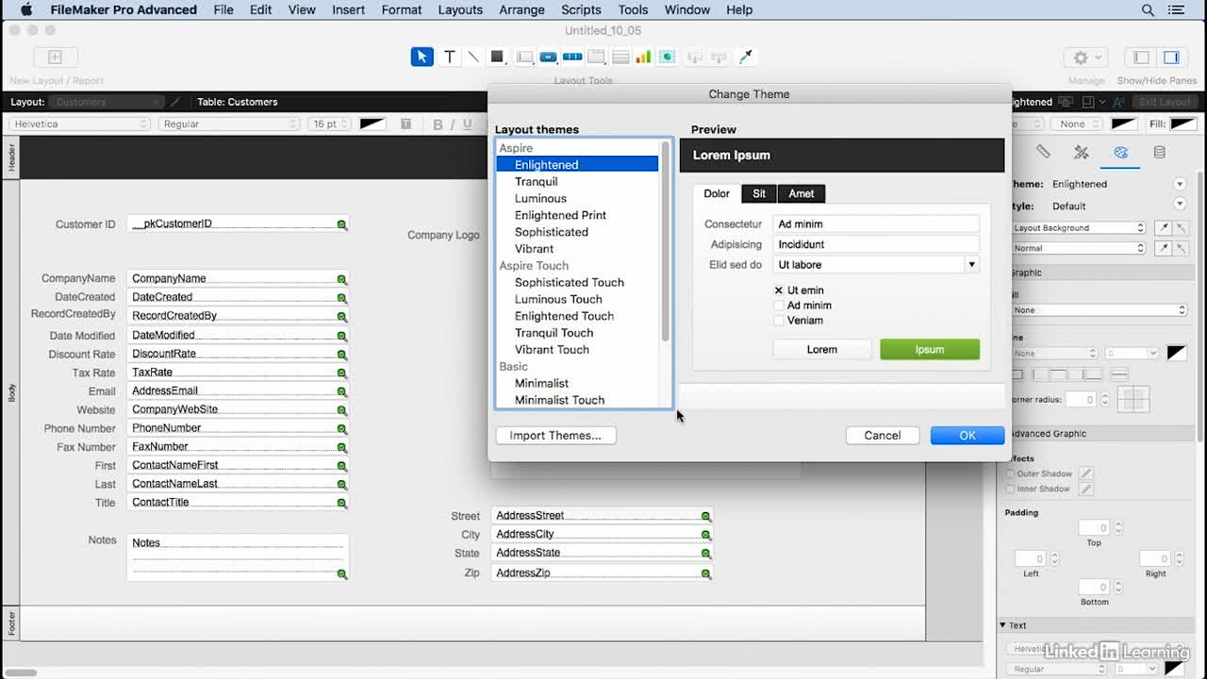This screenshot has width=1207, height=679.
Task: Open the Manage gear menu
Action: point(1085,58)
